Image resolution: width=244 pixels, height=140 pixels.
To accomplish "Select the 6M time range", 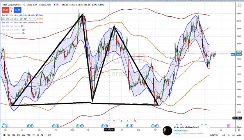I will coord(23,135).
